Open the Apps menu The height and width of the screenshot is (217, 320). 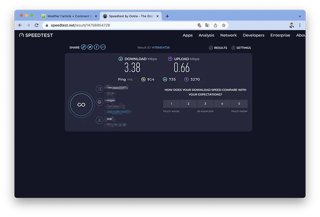pos(187,35)
